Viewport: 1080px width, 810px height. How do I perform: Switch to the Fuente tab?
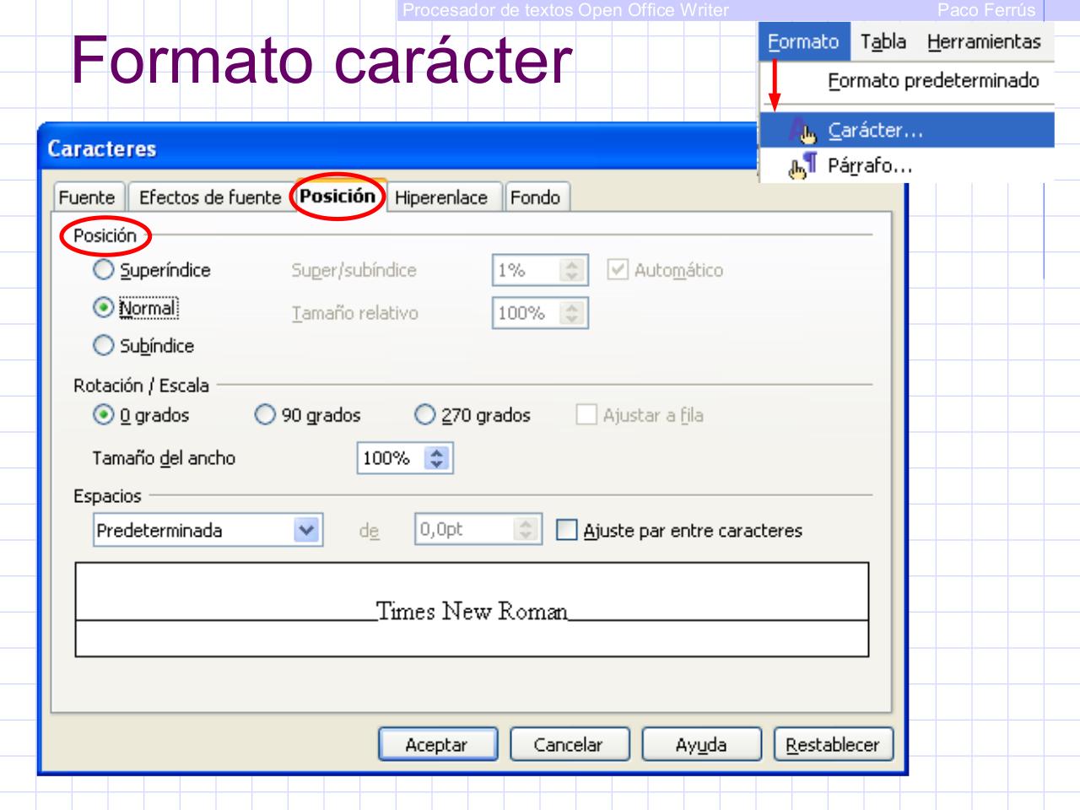coord(87,198)
